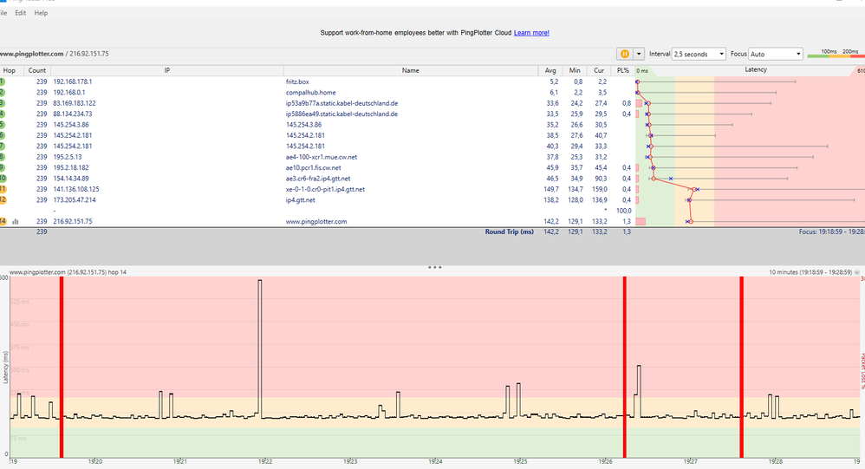Sort by the Min column header

[x=575, y=70]
